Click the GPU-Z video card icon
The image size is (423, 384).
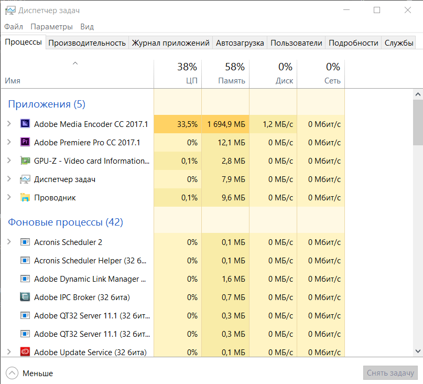click(x=25, y=161)
